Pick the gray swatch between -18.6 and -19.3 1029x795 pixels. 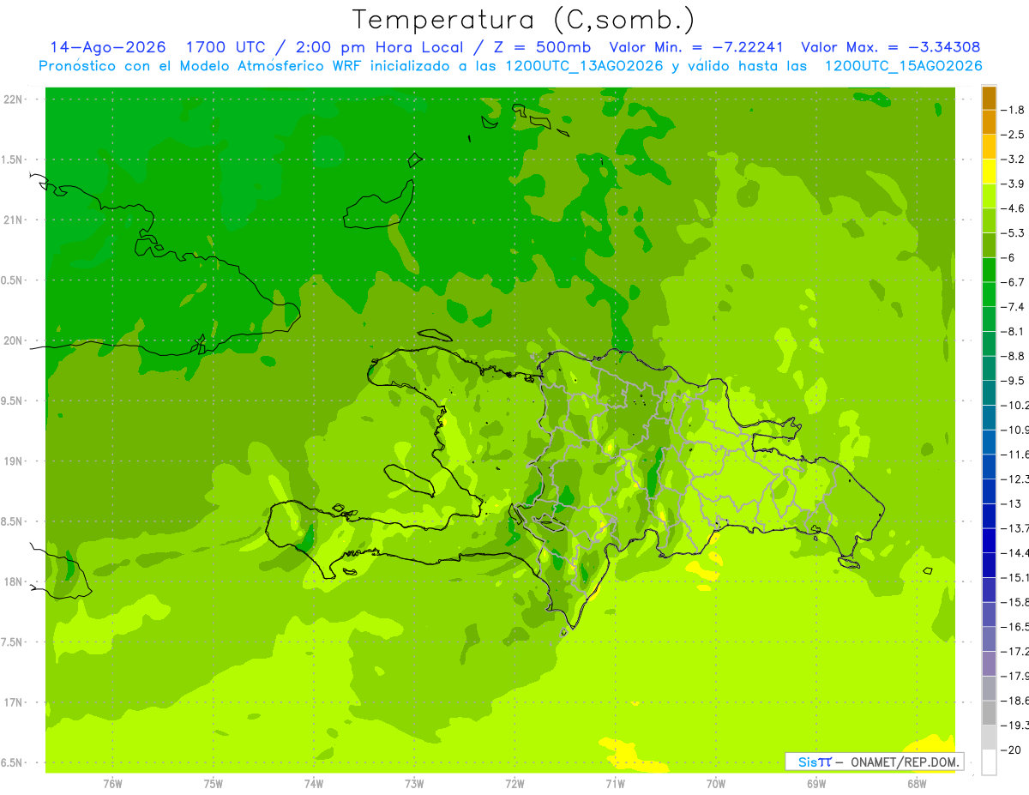989,713
